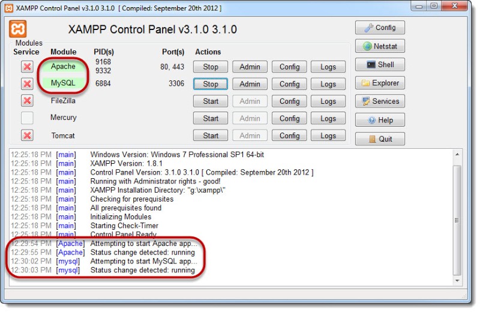The height and width of the screenshot is (312, 480).
Task: Click the Tomcat module label
Action: 63,136
